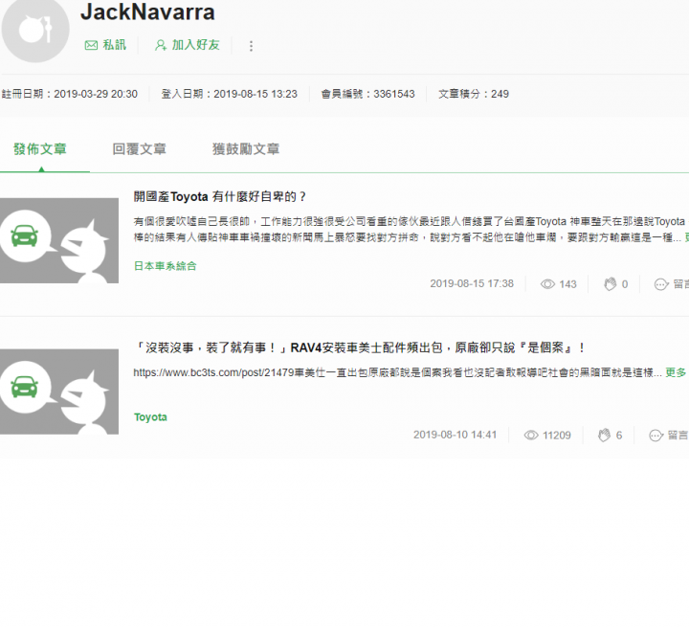This screenshot has height=627, width=689.
Task: Click the 文章積分 249 text
Action: 474,94
